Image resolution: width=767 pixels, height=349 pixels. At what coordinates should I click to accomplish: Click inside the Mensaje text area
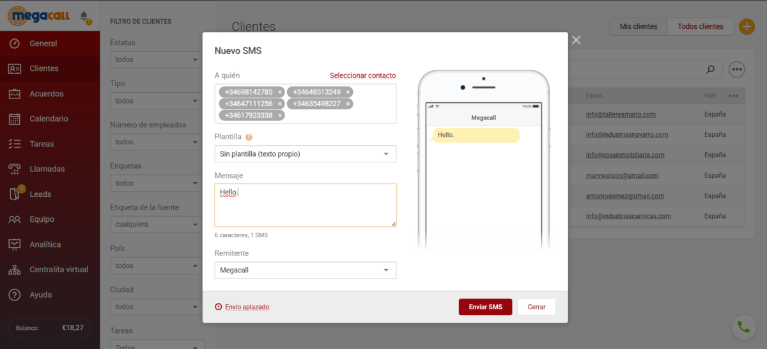click(x=305, y=208)
